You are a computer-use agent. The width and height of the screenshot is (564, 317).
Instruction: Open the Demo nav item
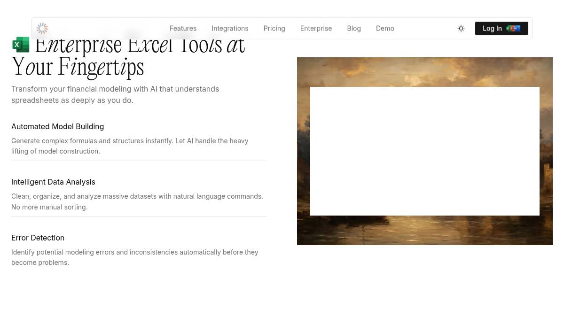point(385,29)
